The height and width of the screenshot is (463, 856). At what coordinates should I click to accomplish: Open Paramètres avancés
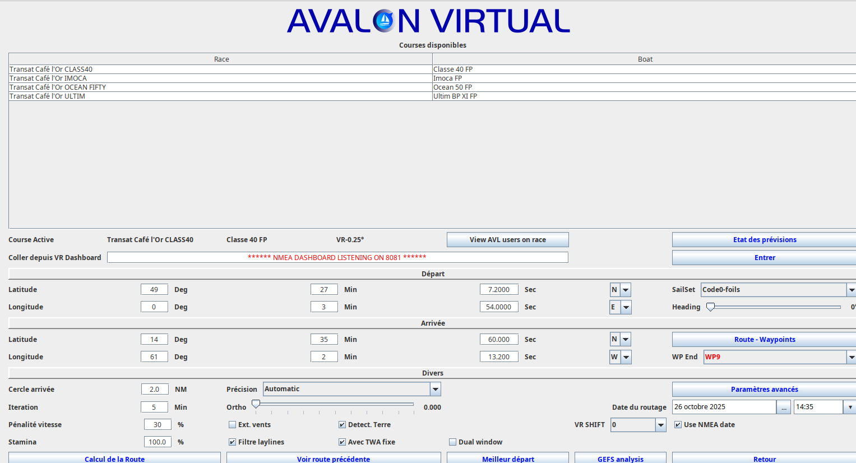[x=765, y=389]
